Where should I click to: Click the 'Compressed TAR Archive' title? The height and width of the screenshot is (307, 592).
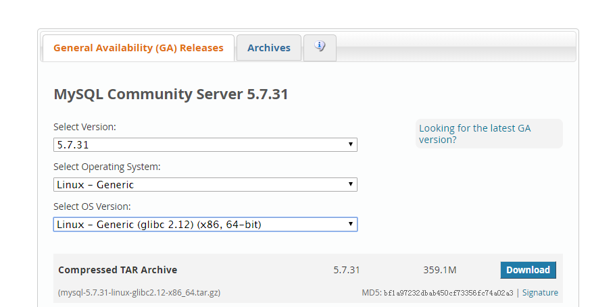click(x=118, y=270)
